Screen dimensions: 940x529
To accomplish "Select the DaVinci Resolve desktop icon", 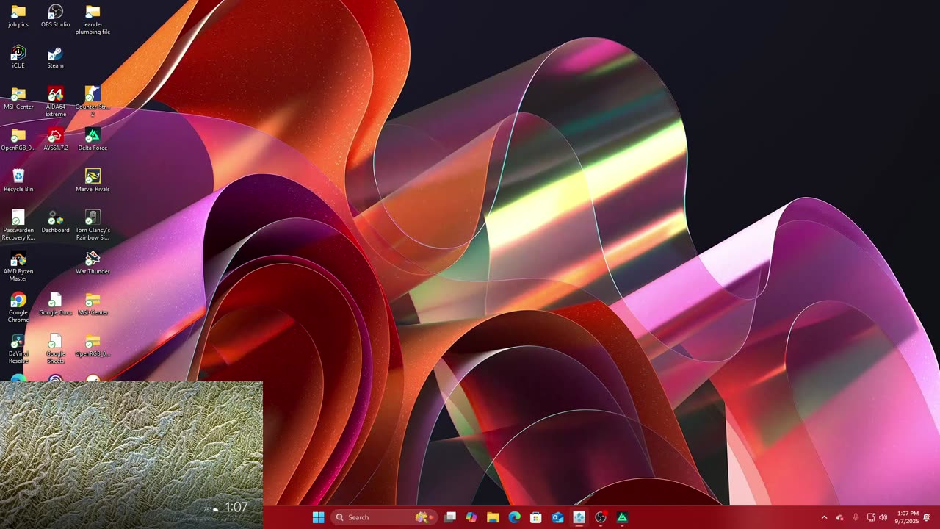I will tap(18, 349).
